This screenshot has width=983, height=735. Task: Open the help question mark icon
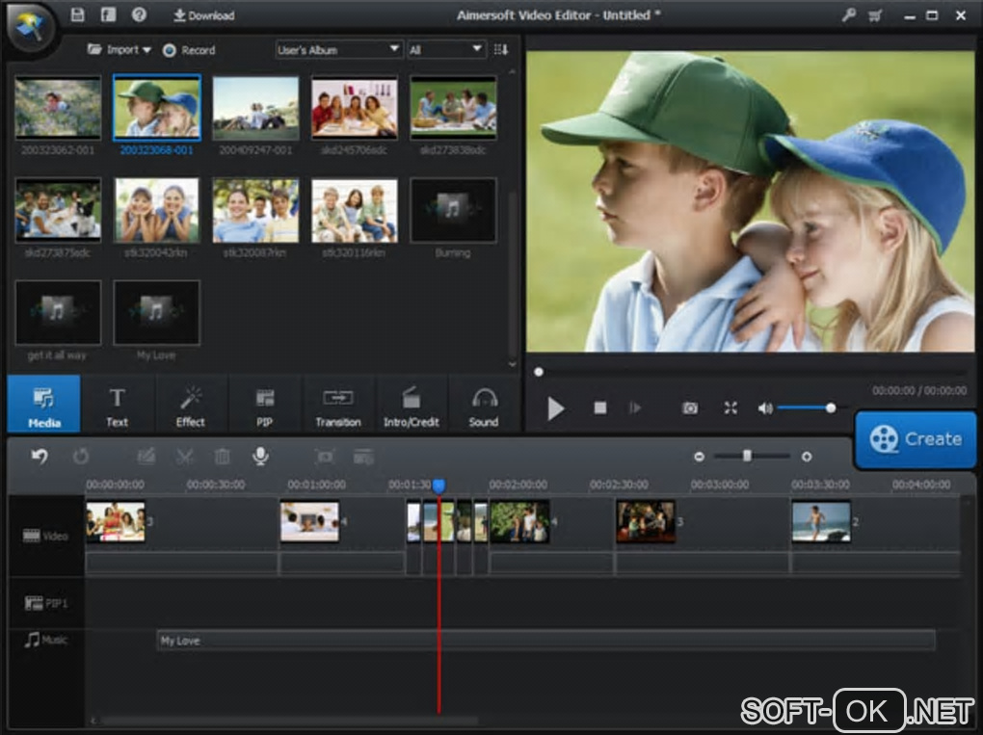click(139, 15)
